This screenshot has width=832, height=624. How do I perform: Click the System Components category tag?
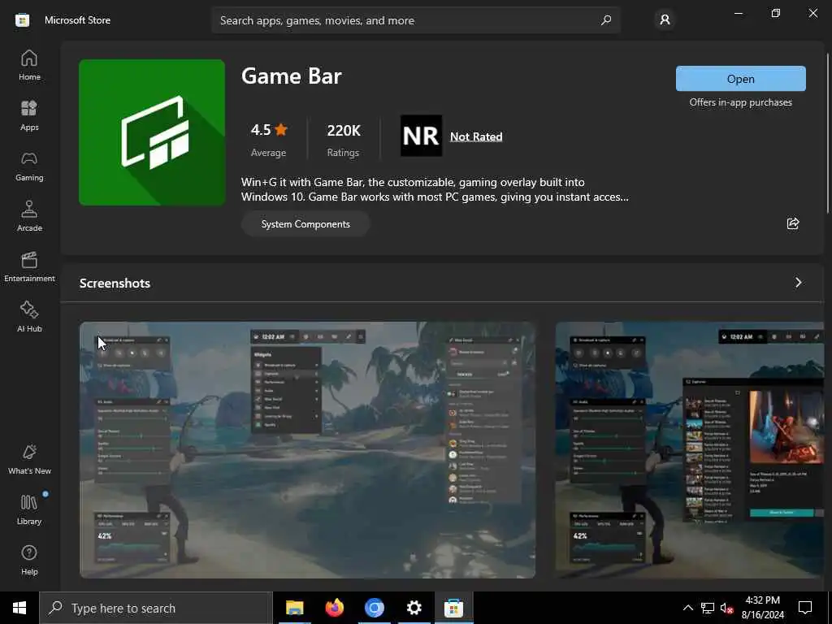click(x=305, y=224)
